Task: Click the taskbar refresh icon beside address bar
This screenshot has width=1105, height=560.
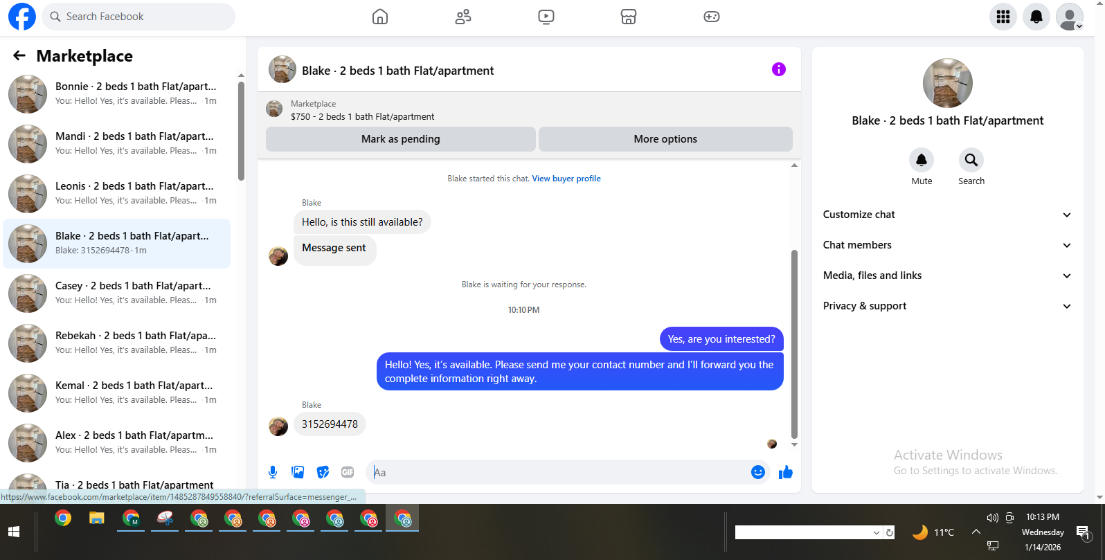Action: pos(890,532)
